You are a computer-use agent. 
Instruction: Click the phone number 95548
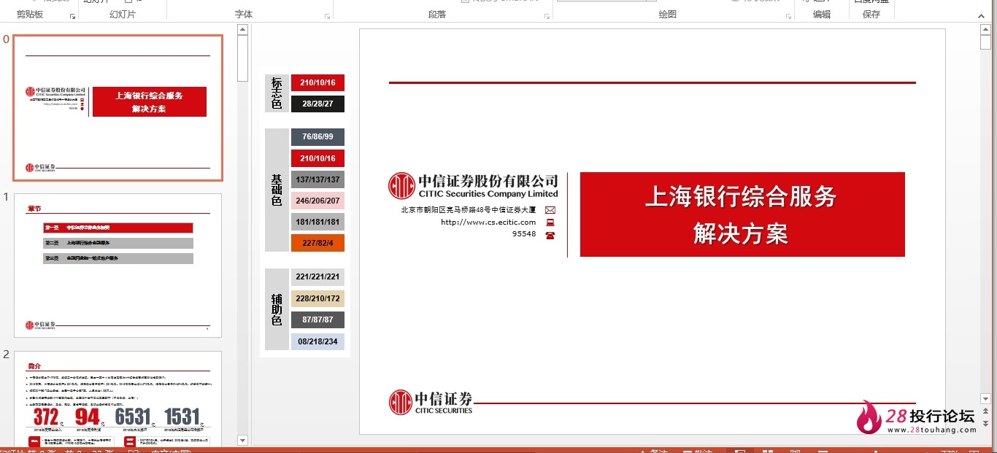(524, 234)
